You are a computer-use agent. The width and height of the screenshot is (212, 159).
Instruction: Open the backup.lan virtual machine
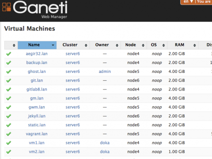(x=37, y=63)
